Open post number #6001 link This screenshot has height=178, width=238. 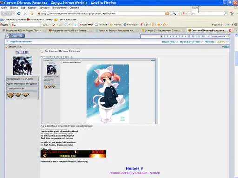225,47
